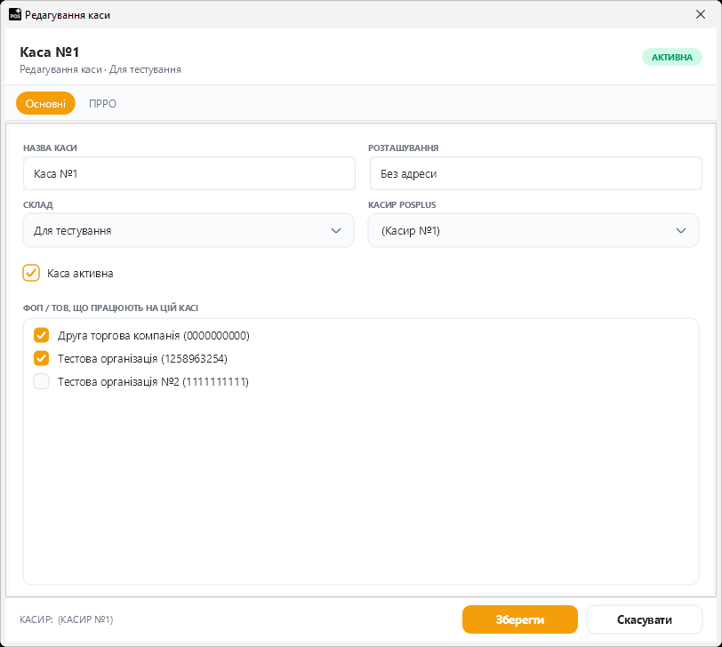
Task: Click the chevron arrow of Касир POSPLUS dropdown
Action: pyautogui.click(x=681, y=230)
